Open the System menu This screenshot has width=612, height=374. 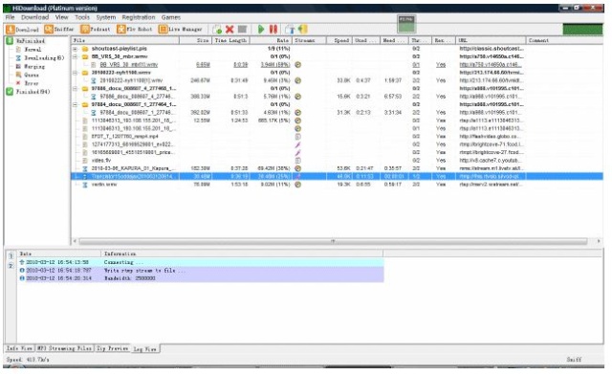106,17
